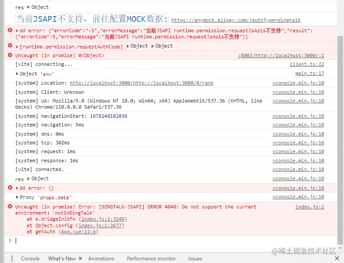344x263 pixels.
Task: Expand second Object after requestAuthCode
Action: pyautogui.click(x=153, y=46)
